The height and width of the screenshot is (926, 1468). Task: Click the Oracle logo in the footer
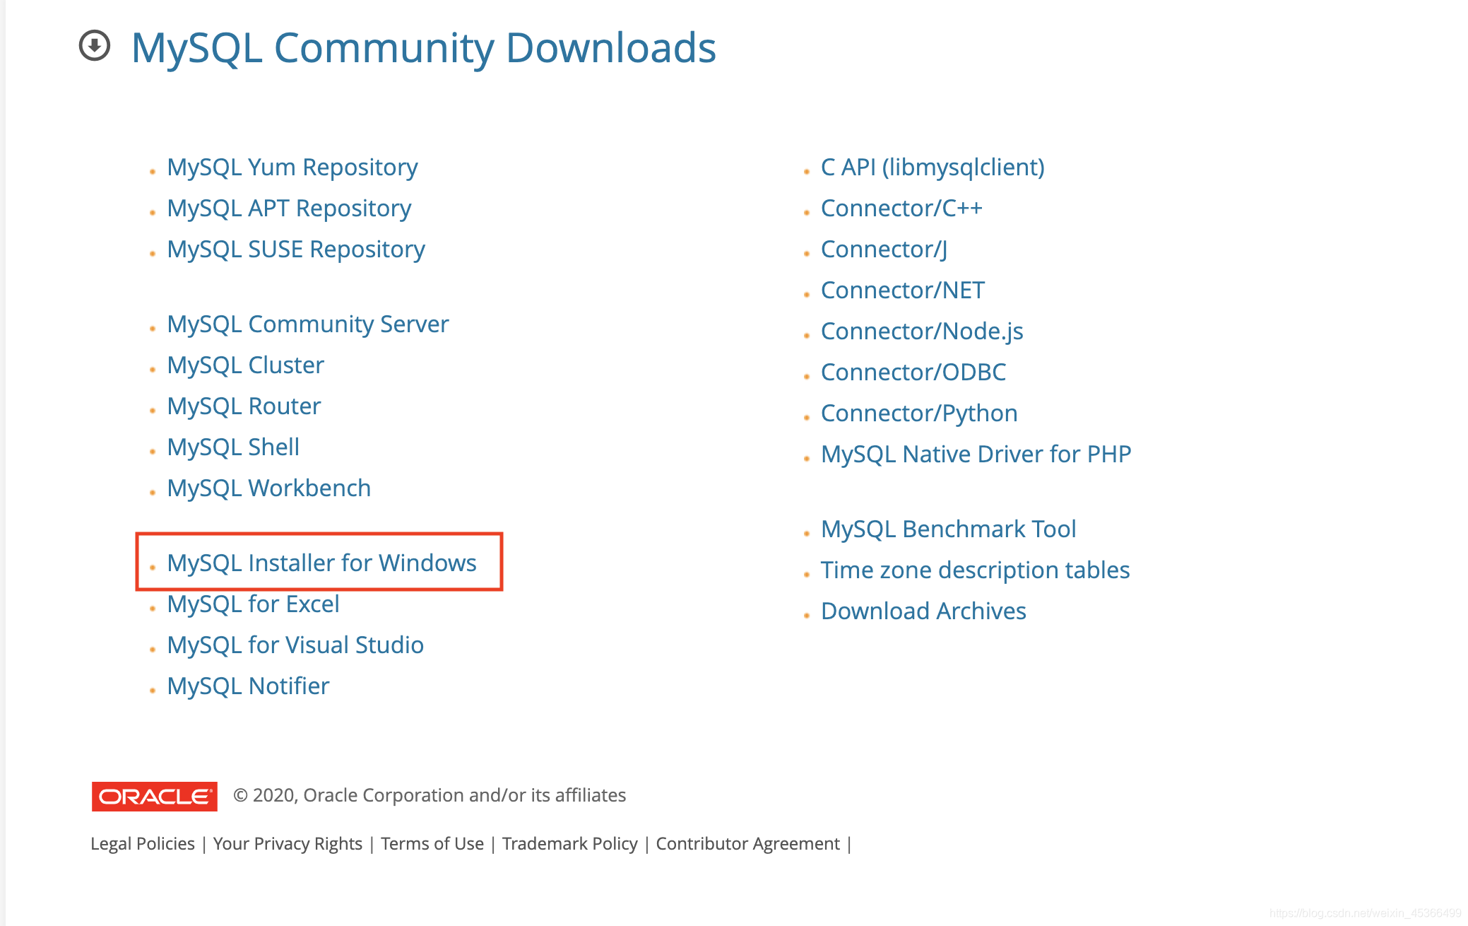click(x=154, y=797)
